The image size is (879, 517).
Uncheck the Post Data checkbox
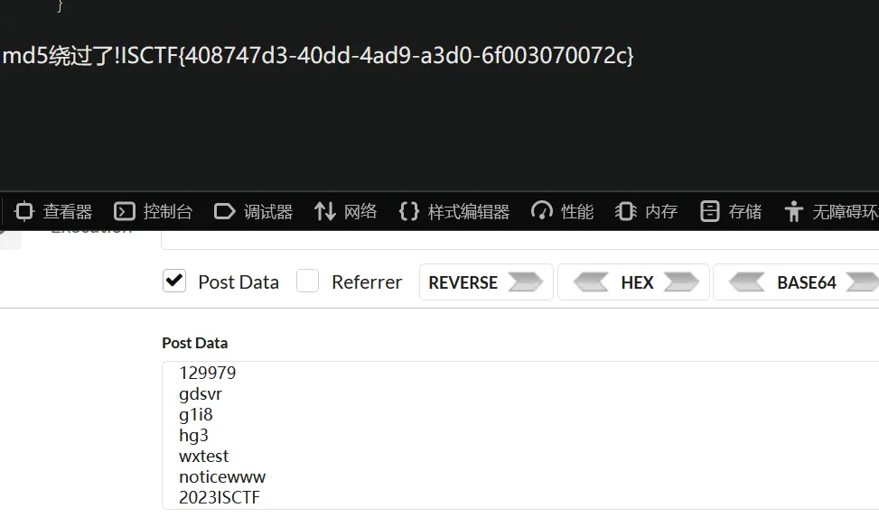pyautogui.click(x=174, y=281)
